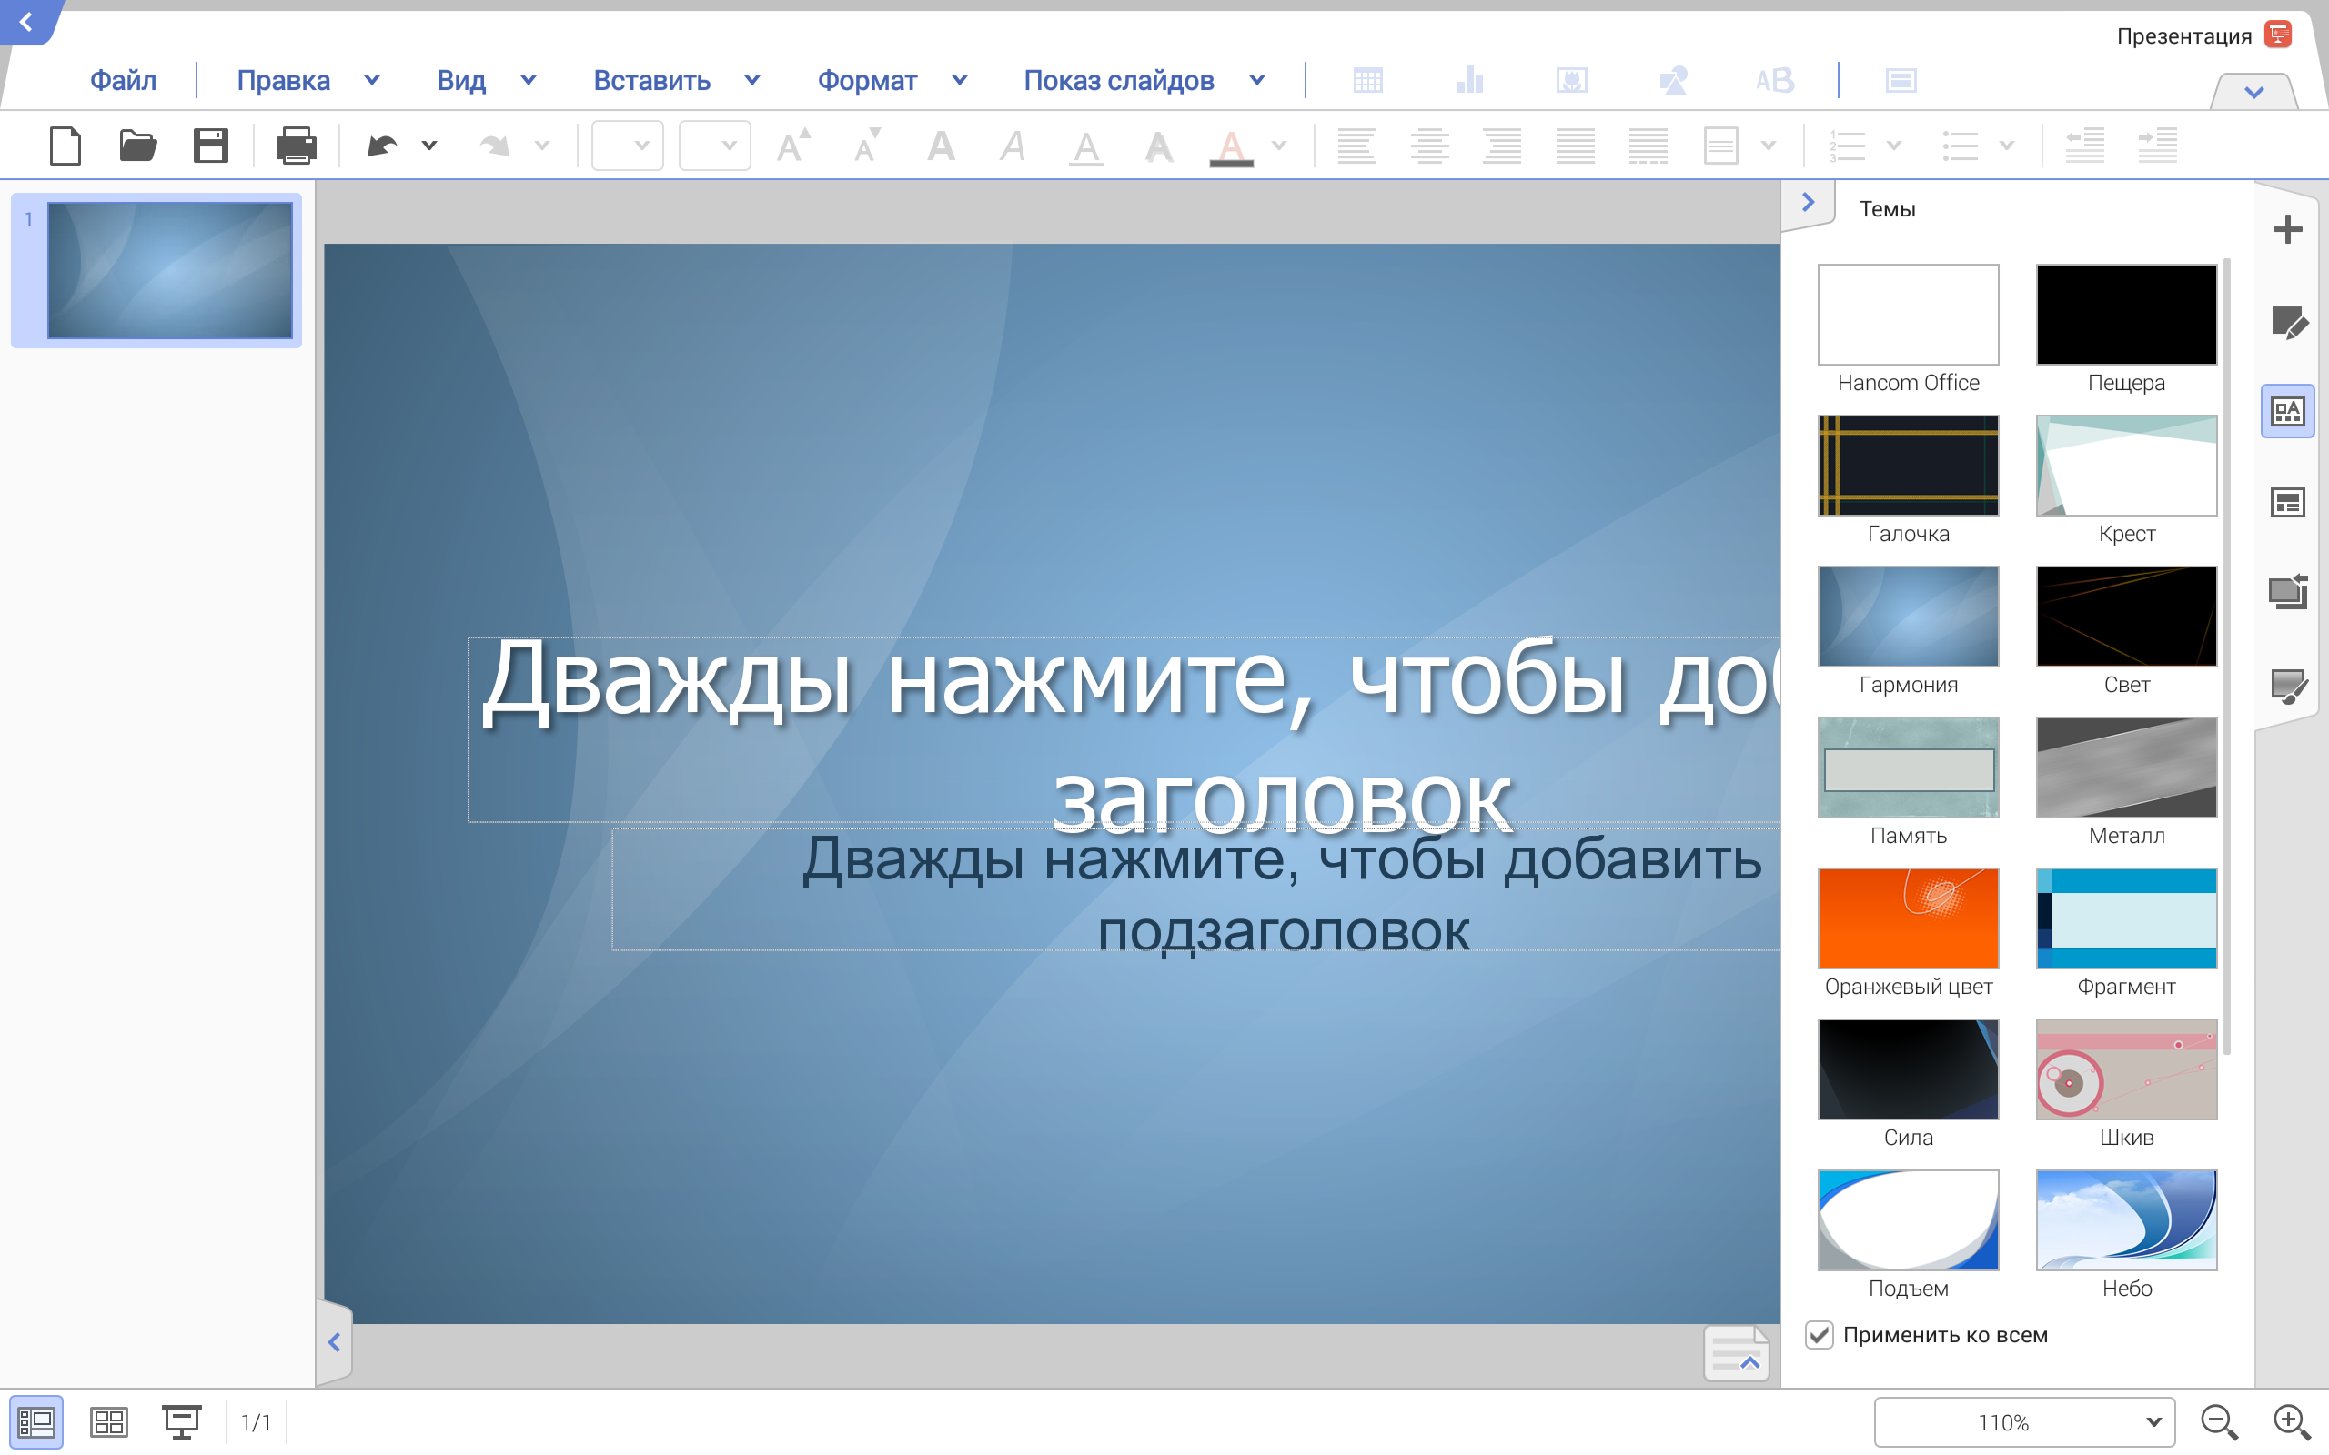Open the themes panel icon in sidebar
2329x1455 pixels.
click(2288, 412)
